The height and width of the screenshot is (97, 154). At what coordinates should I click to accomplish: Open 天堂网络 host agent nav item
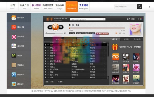[x=84, y=7]
